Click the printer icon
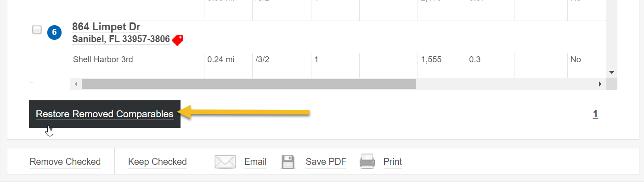Screen dimensions: 644x185 pos(367,162)
